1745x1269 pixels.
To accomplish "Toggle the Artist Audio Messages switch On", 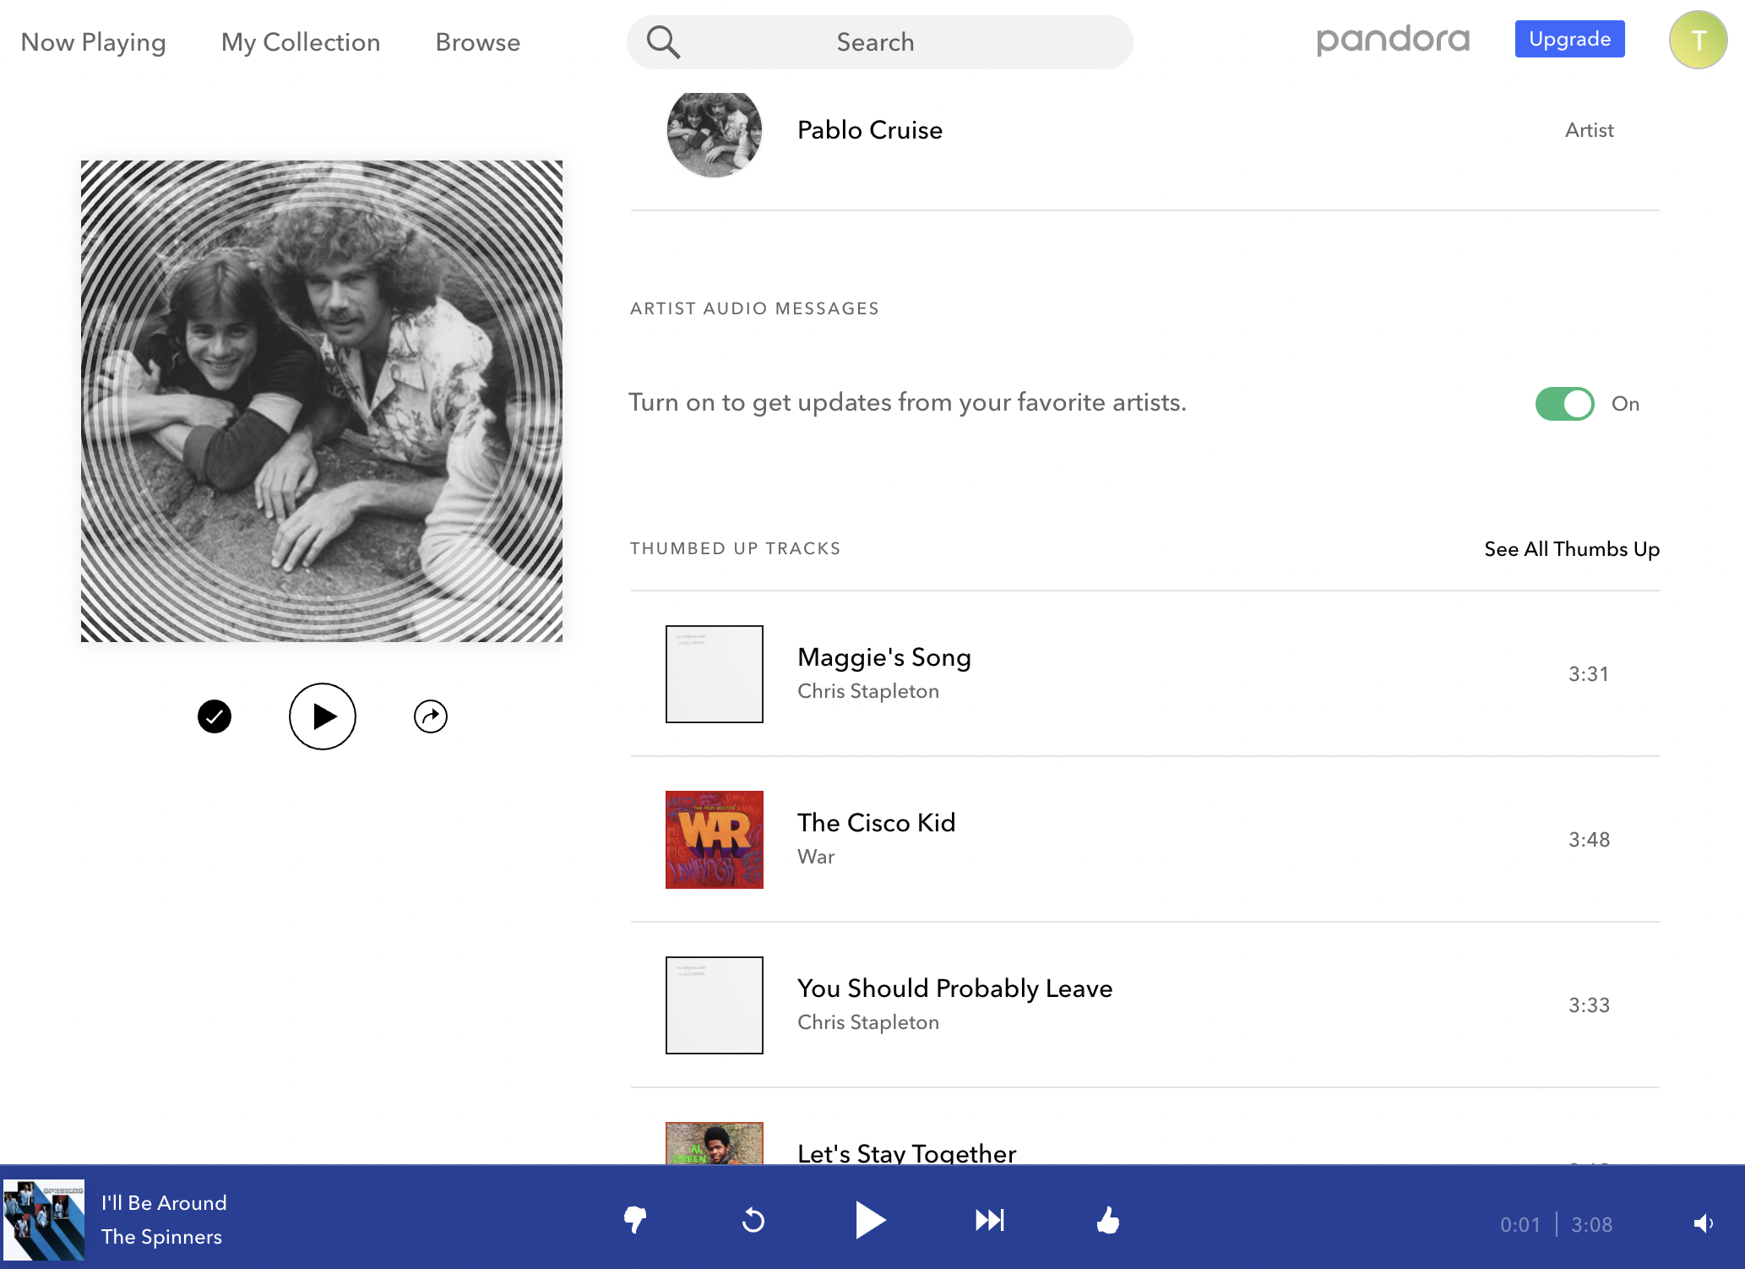I will pos(1565,403).
